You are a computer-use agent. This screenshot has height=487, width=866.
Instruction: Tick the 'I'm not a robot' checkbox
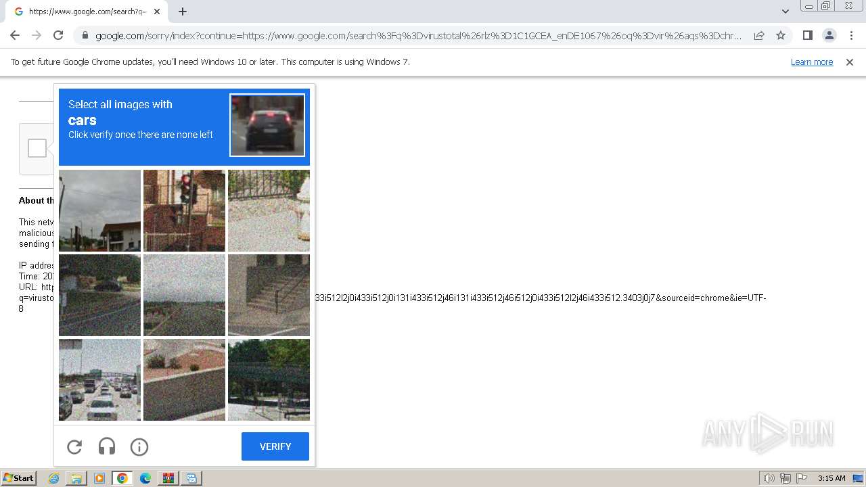pos(37,148)
